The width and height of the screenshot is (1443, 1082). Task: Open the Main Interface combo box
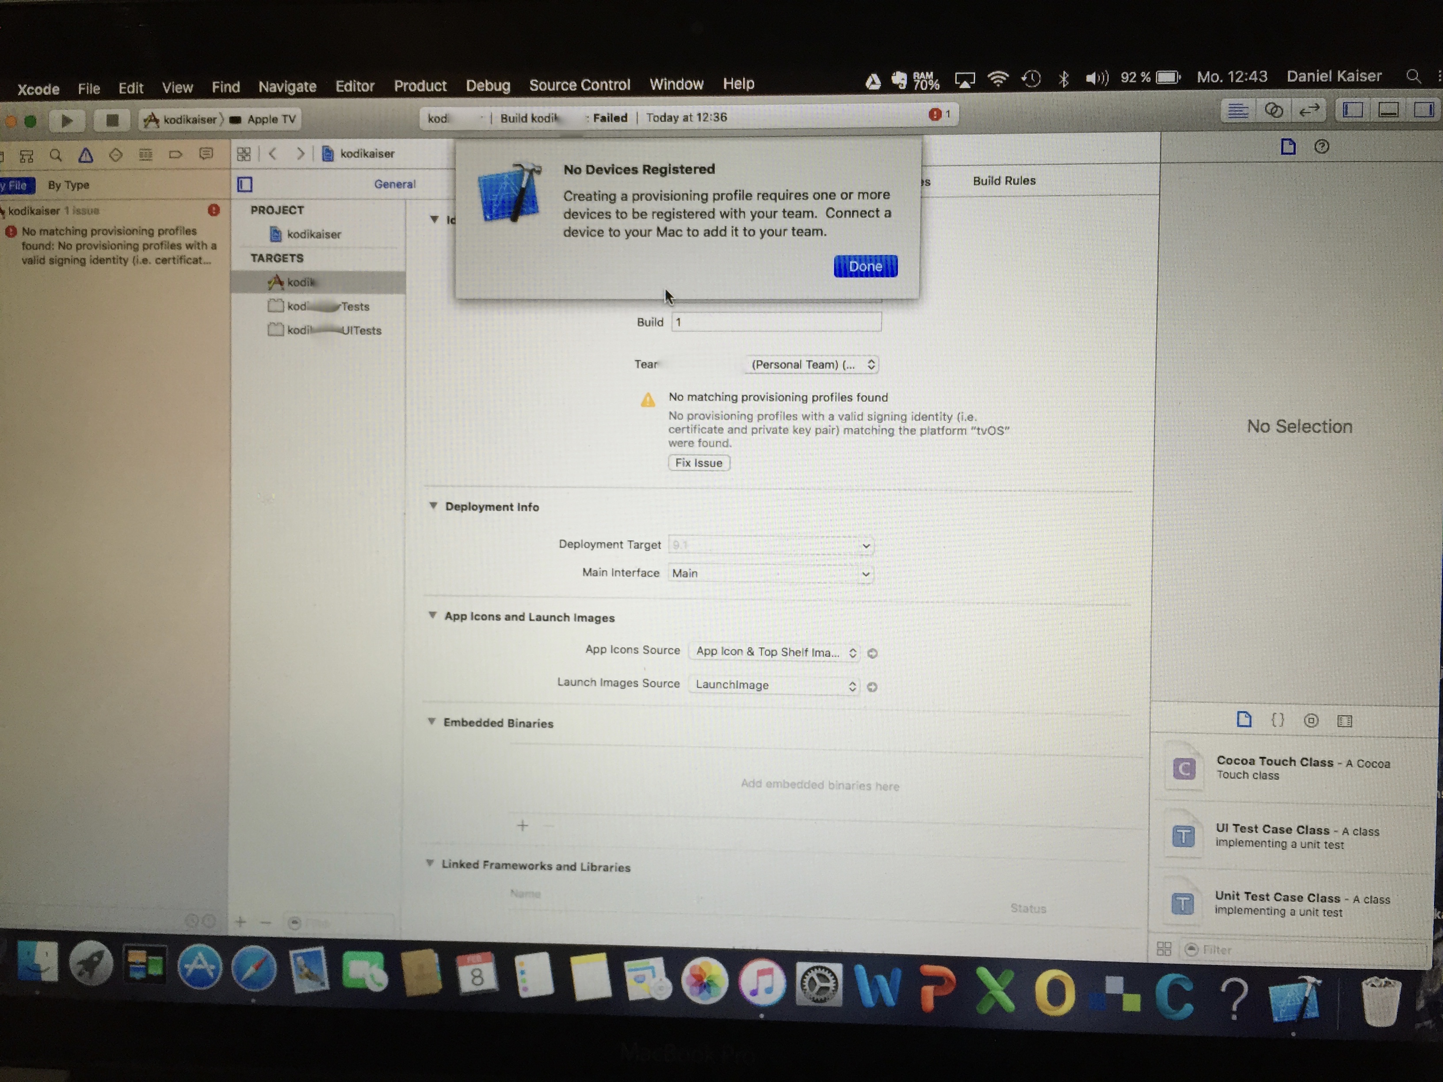[771, 573]
